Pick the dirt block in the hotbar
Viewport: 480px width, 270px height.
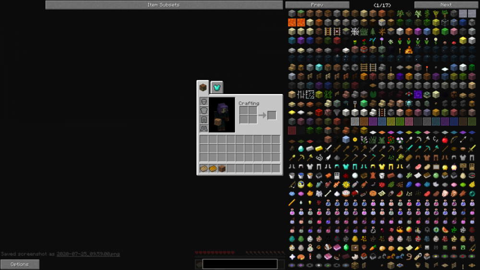coord(222,168)
